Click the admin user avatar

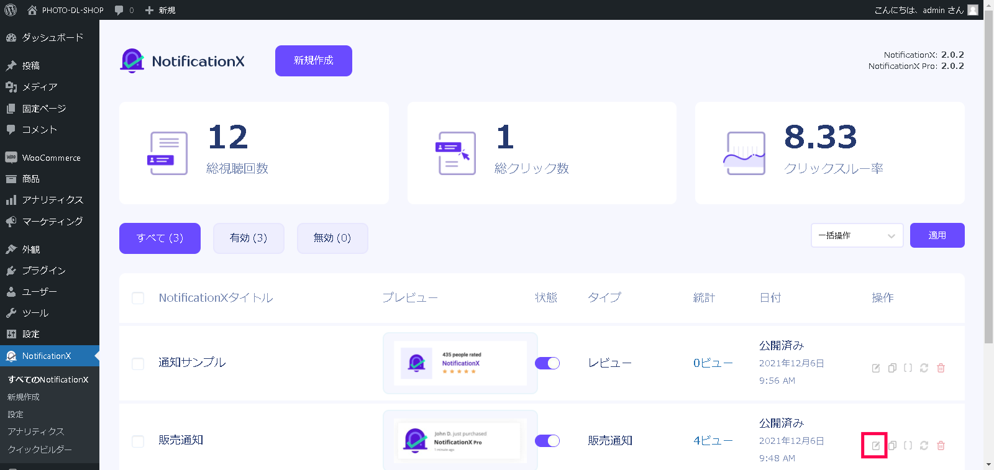973,10
